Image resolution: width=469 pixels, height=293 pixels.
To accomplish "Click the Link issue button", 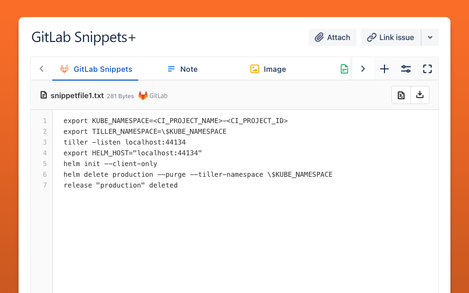I will [390, 37].
